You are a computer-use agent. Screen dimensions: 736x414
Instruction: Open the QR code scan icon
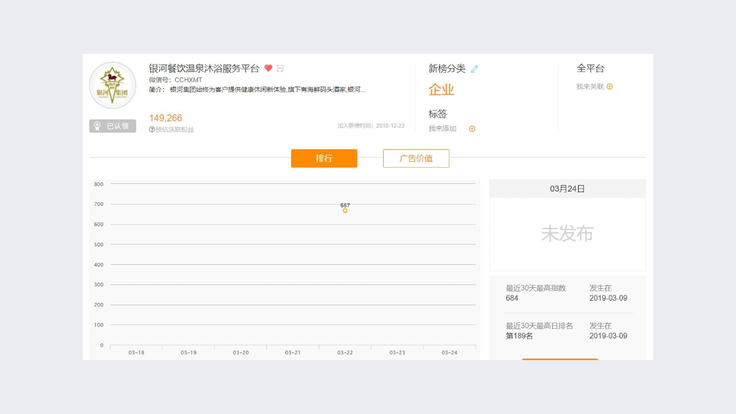point(280,68)
